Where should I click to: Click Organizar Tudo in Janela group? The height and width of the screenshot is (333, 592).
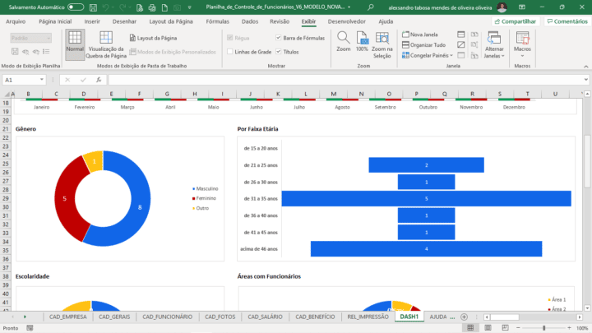coord(423,44)
